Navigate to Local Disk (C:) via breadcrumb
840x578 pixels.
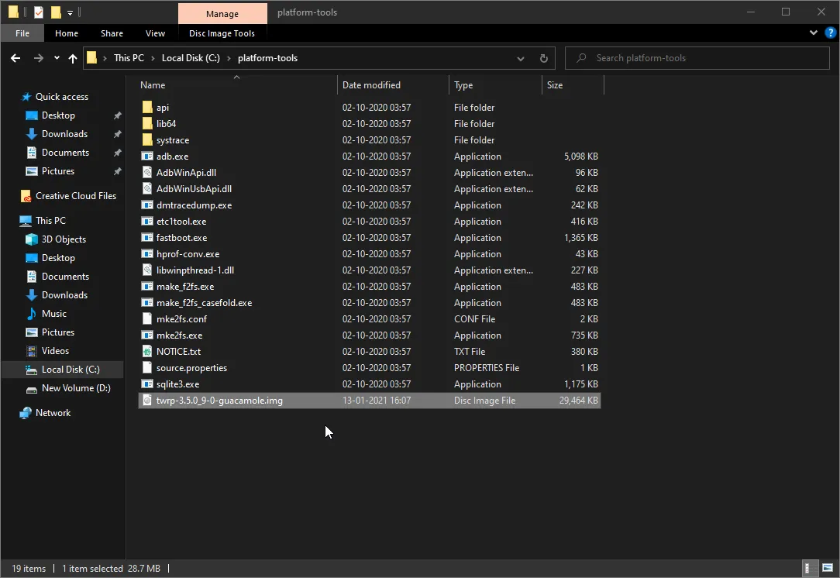(x=191, y=57)
